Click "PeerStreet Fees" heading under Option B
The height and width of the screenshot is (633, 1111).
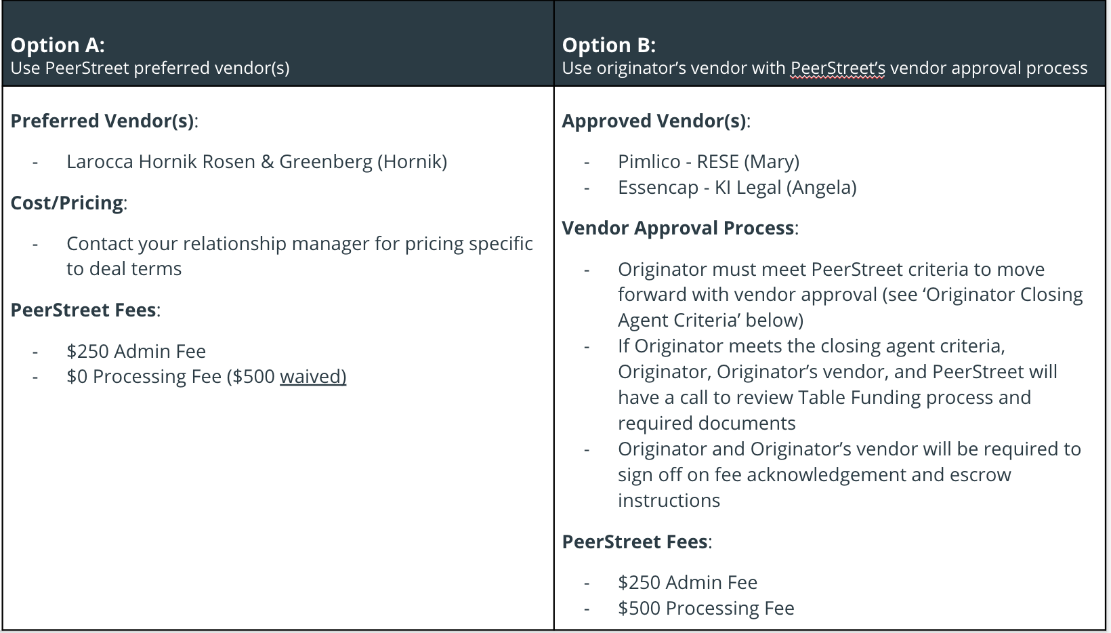(x=635, y=542)
